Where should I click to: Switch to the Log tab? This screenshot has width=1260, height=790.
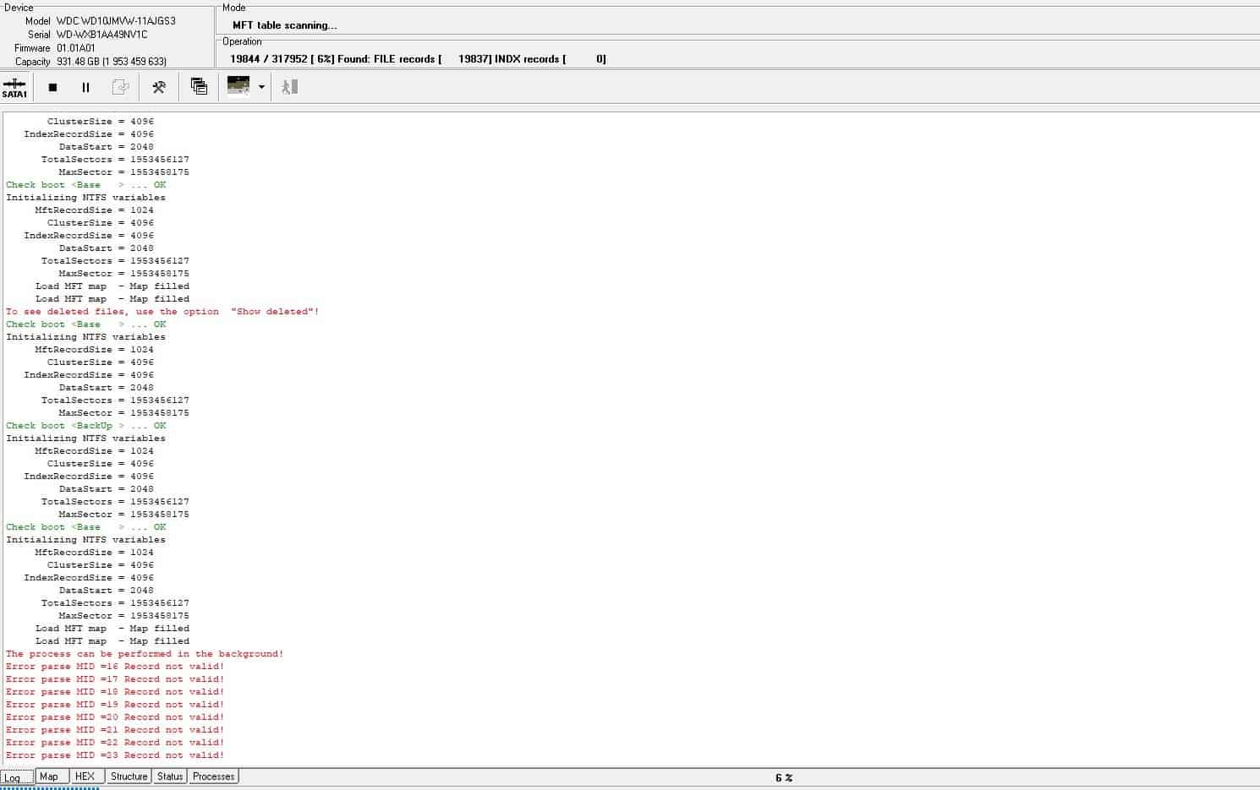pyautogui.click(x=17, y=777)
